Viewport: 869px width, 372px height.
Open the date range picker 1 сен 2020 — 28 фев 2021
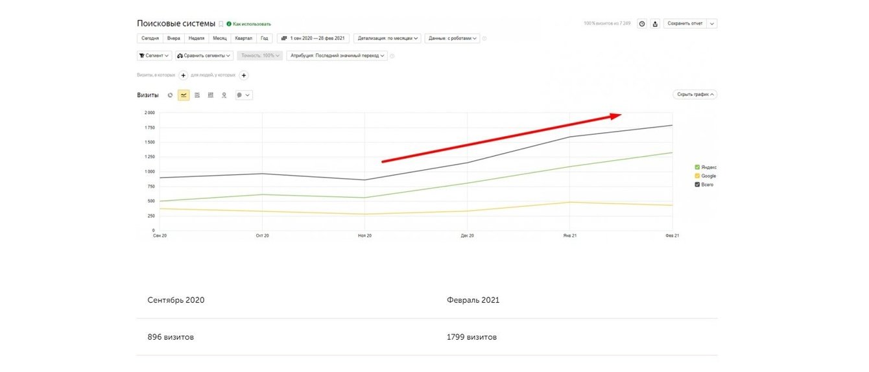pyautogui.click(x=313, y=38)
